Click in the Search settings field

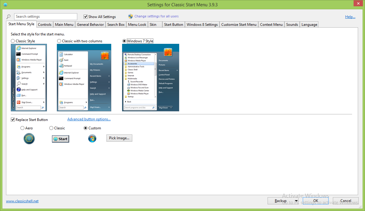(x=46, y=17)
